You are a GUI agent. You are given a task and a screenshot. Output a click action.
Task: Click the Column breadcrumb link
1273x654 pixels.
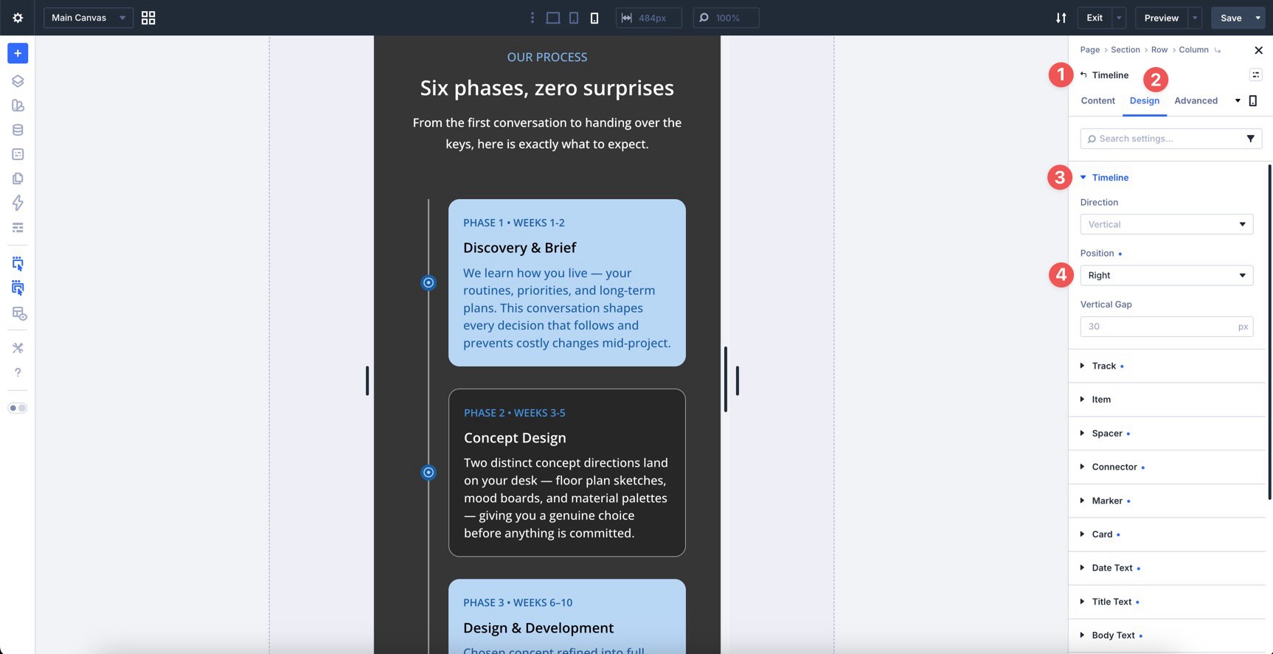pos(1193,50)
